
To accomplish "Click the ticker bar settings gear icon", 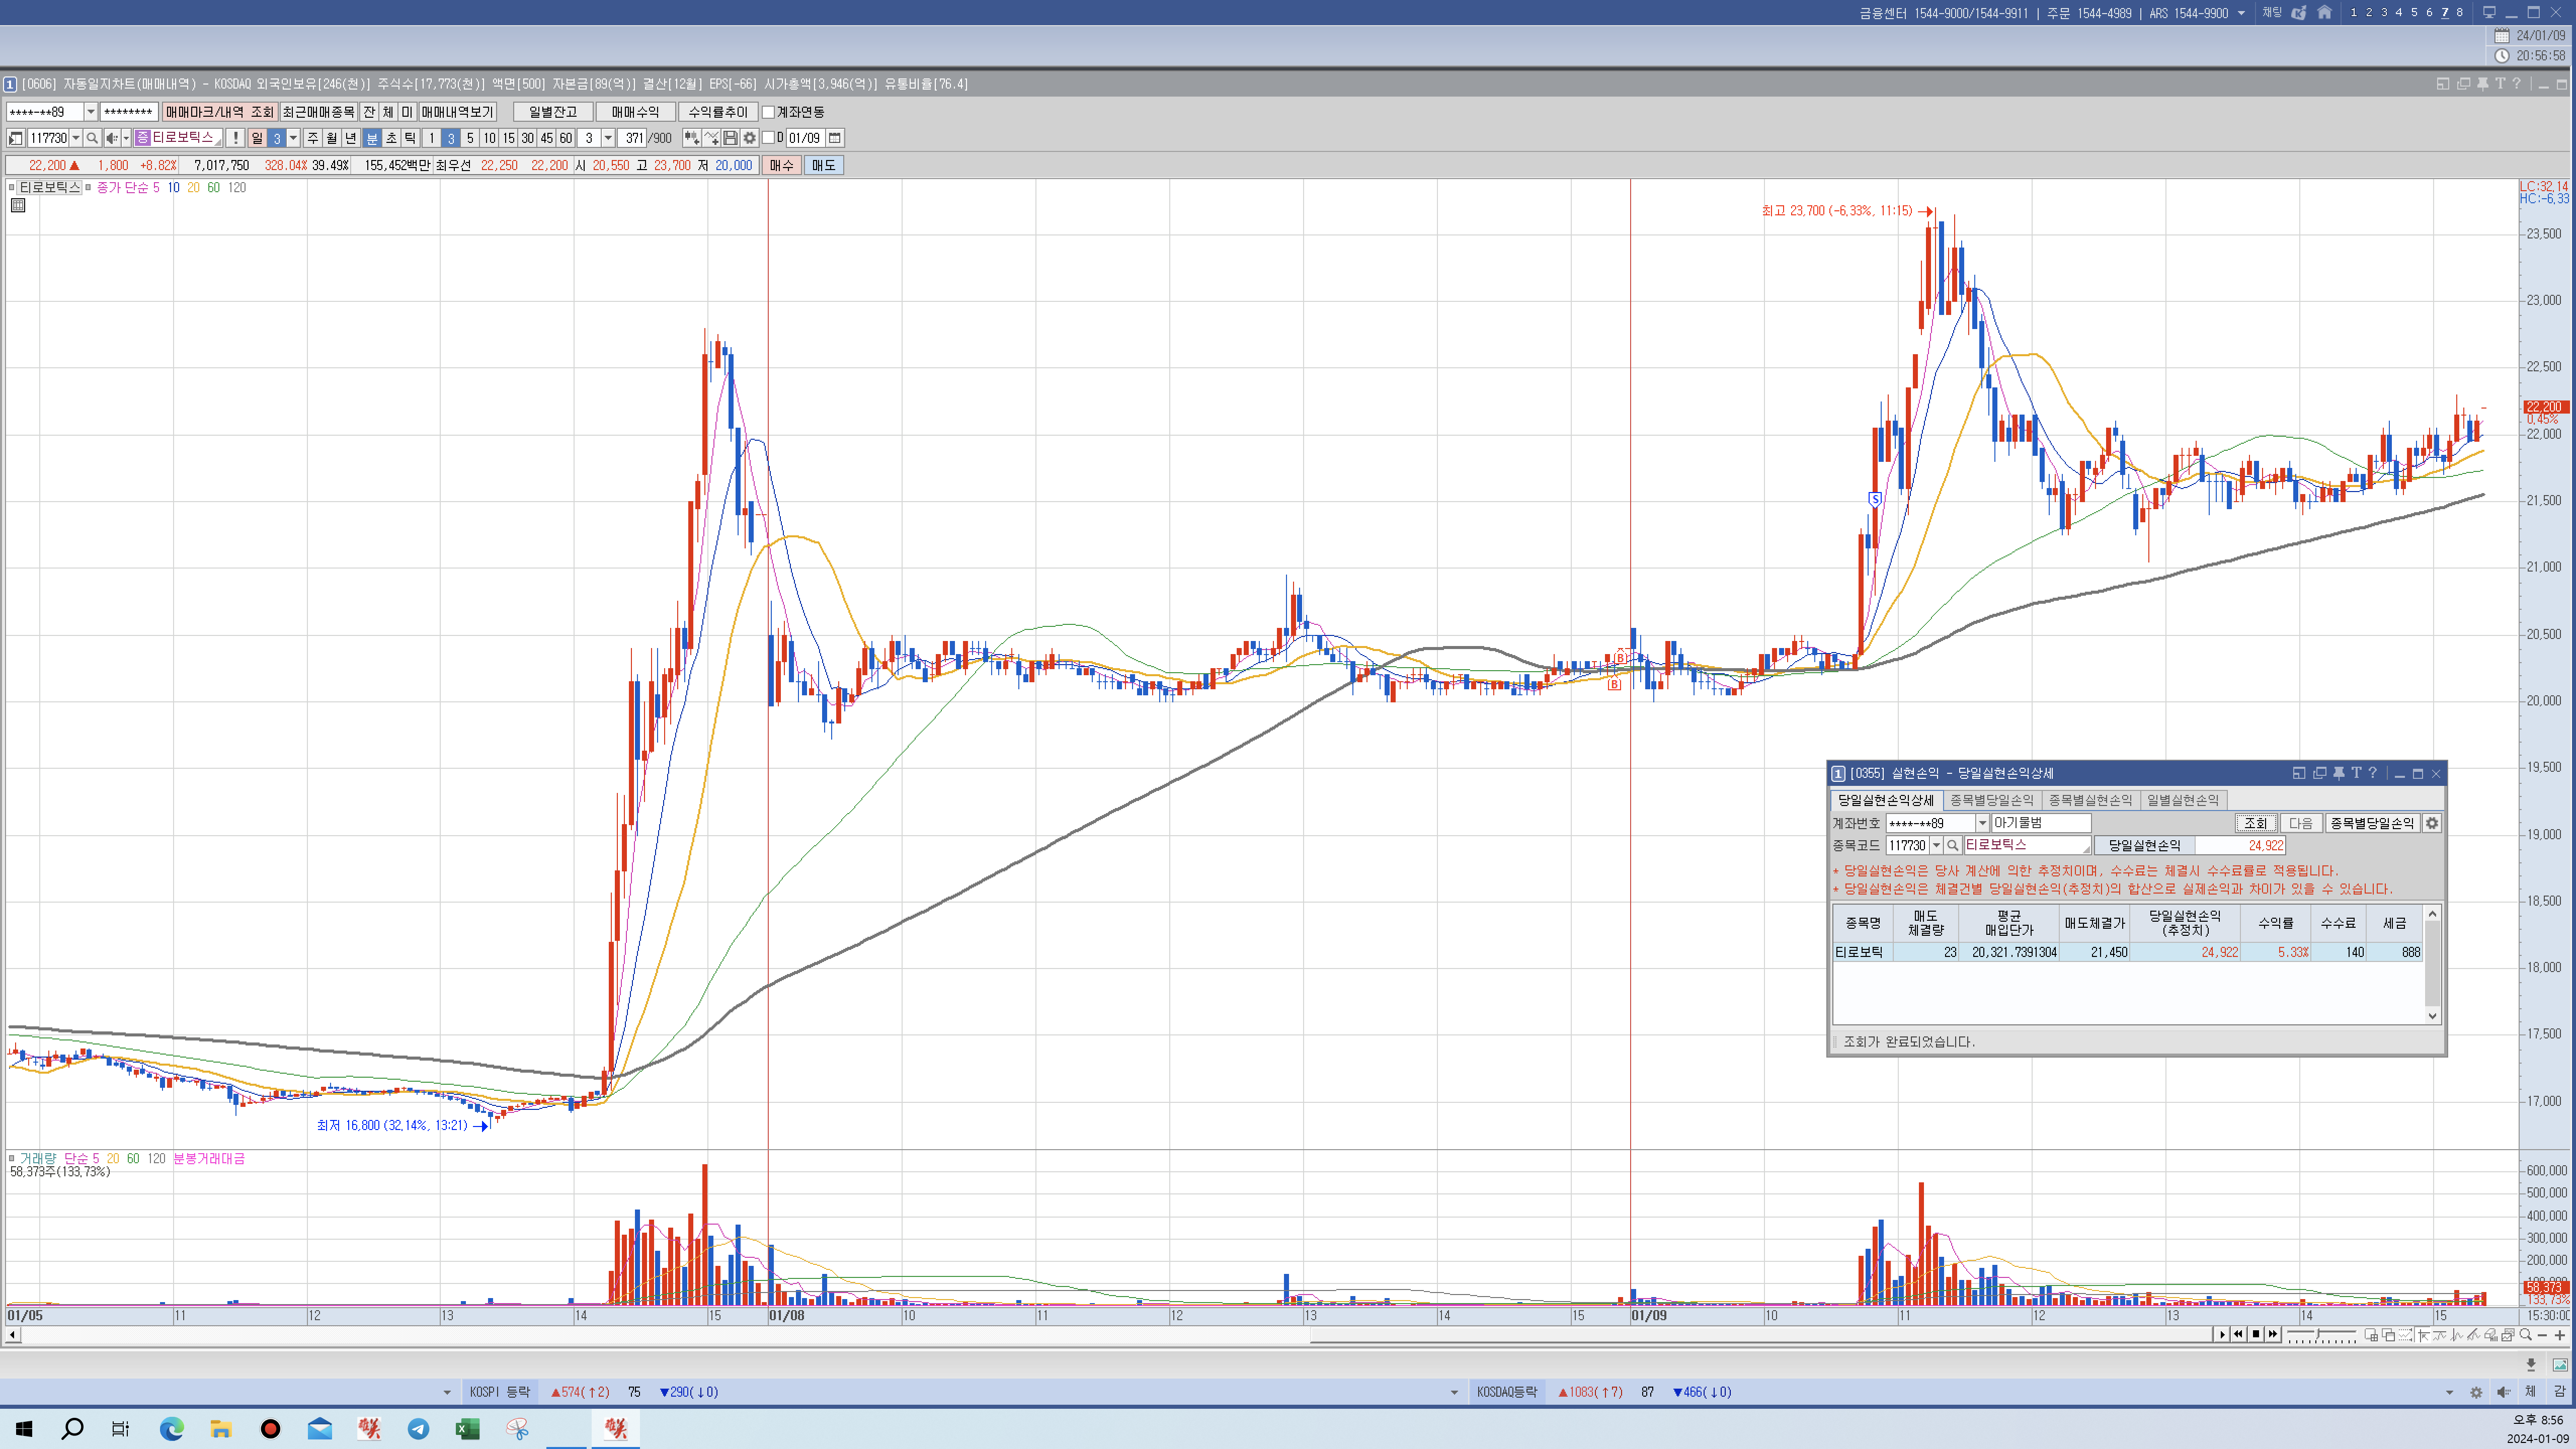I will pos(2476,1392).
